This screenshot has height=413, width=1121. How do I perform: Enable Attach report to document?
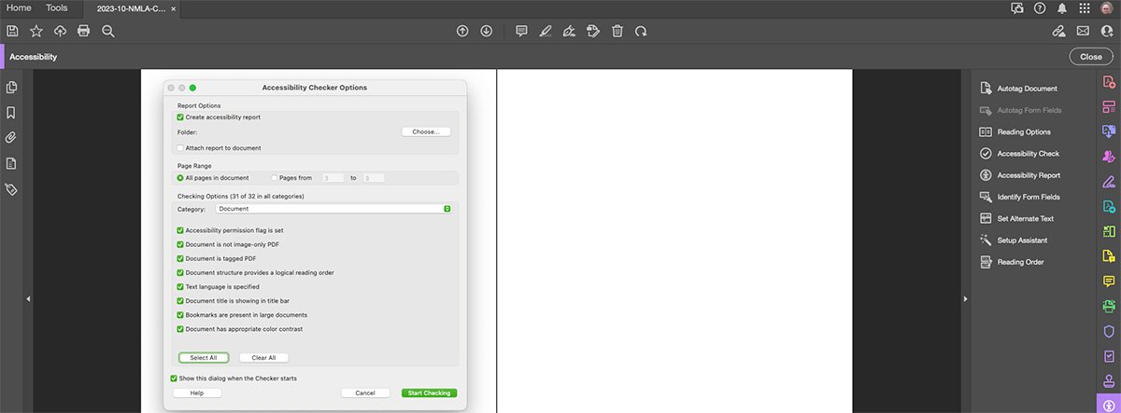(180, 148)
